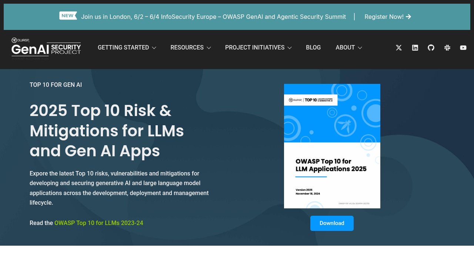Open the X (Twitter) social icon

[x=399, y=48]
